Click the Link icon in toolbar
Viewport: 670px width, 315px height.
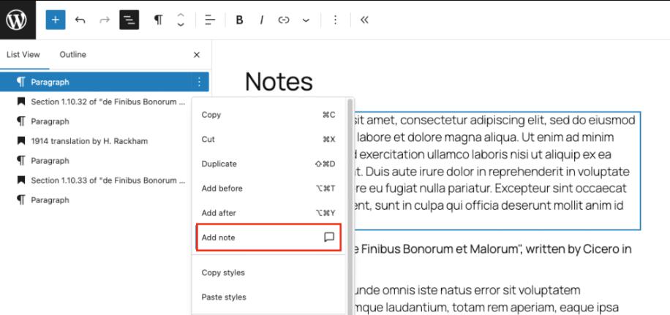pos(284,20)
